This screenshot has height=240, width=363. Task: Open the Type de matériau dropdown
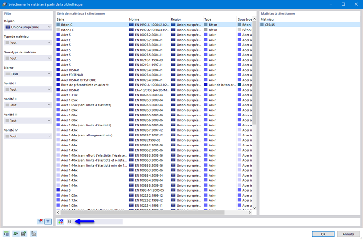pyautogui.click(x=28, y=42)
